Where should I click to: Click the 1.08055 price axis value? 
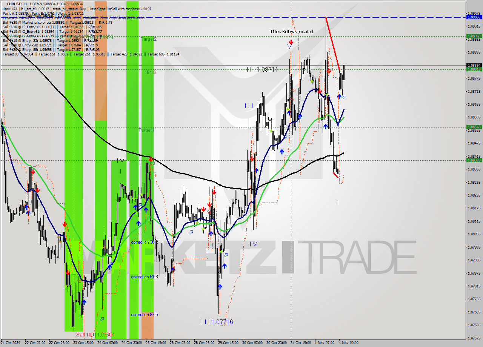click(x=474, y=234)
